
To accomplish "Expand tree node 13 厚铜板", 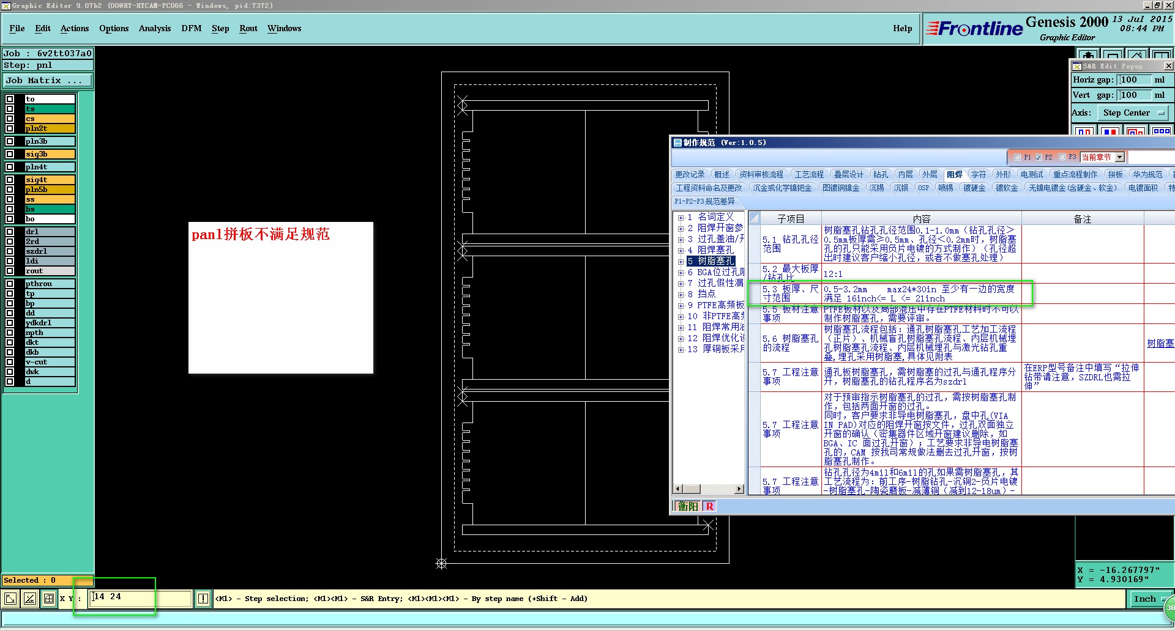I will pos(681,350).
